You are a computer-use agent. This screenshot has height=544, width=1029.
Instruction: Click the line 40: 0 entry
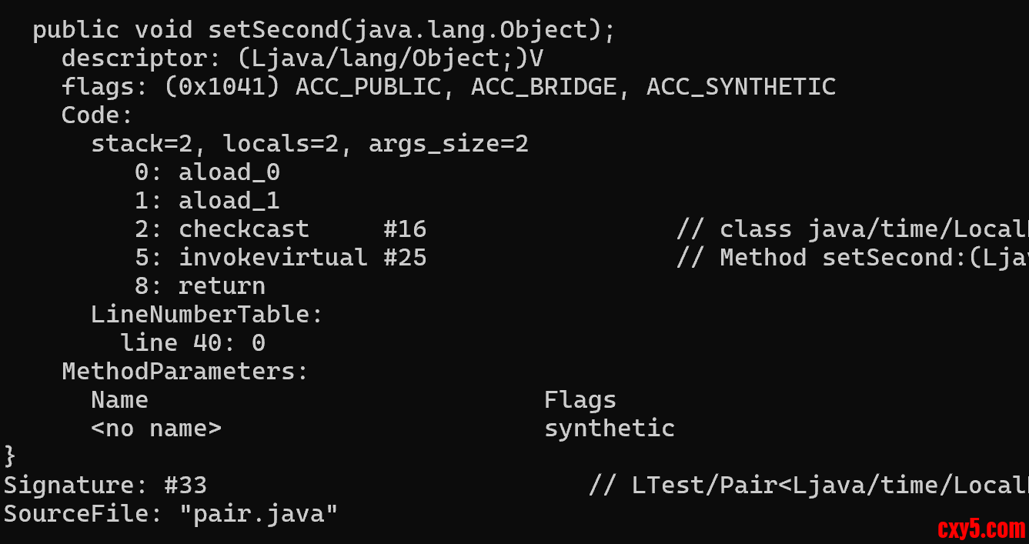(x=192, y=343)
